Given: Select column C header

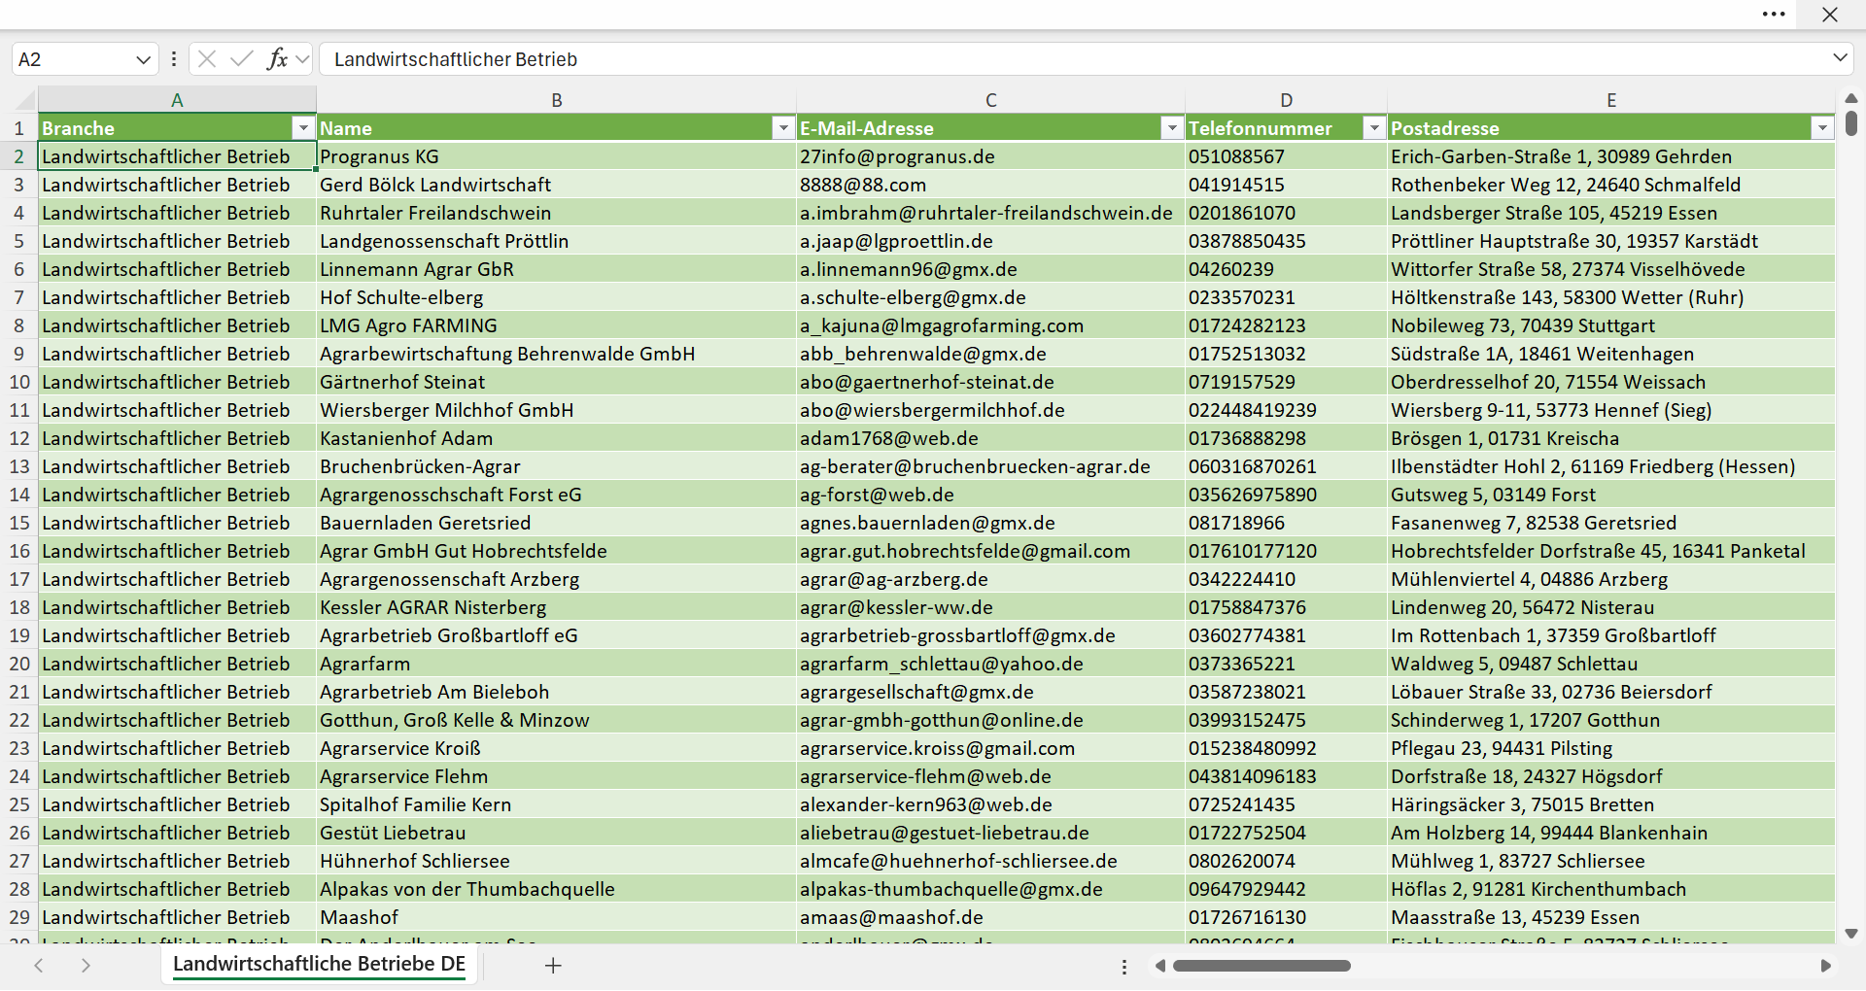Looking at the screenshot, I should point(990,100).
